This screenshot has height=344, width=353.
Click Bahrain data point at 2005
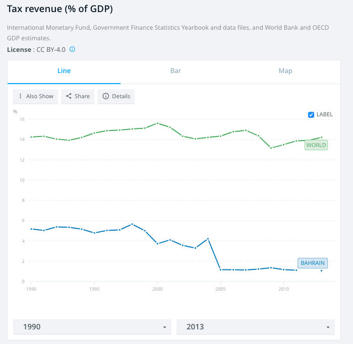pos(220,269)
